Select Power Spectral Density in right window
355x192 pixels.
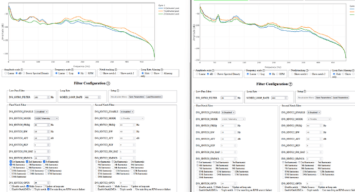215,74
